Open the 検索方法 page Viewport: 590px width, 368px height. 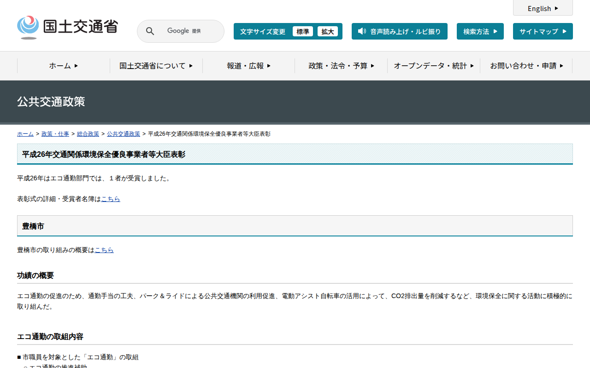pos(480,31)
